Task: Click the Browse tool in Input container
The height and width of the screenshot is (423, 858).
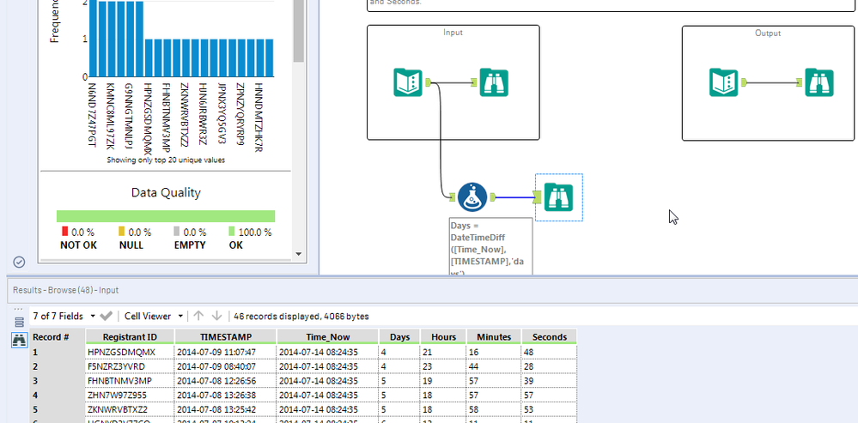Action: (x=494, y=82)
